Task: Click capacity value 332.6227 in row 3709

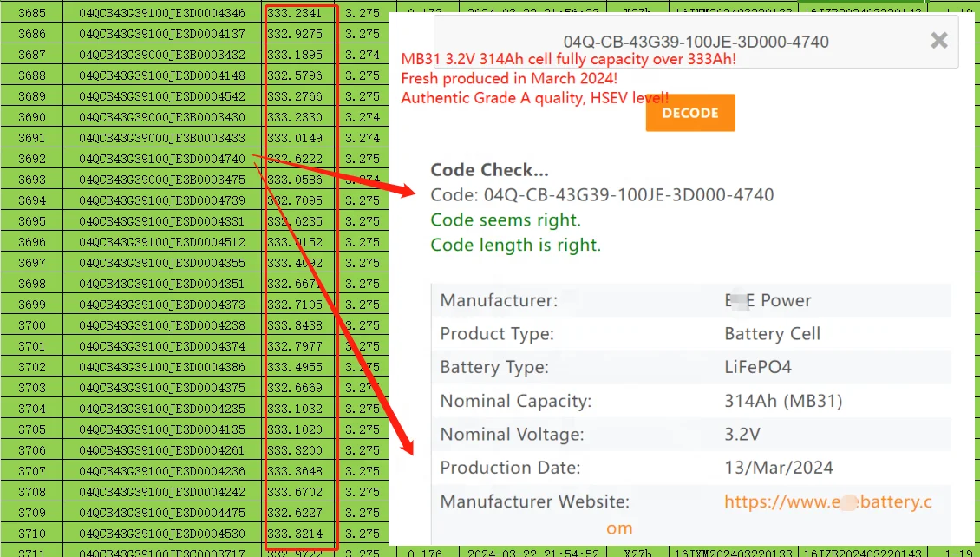Action: click(299, 512)
